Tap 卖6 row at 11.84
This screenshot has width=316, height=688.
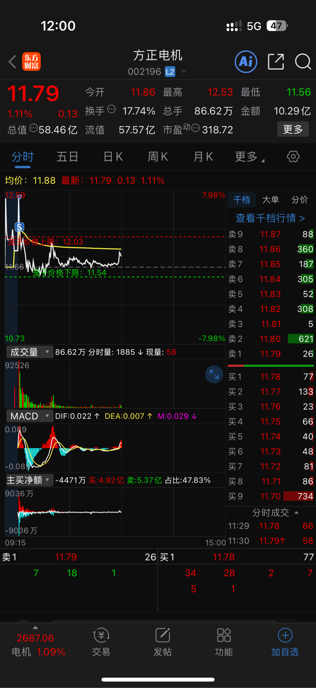point(271,279)
